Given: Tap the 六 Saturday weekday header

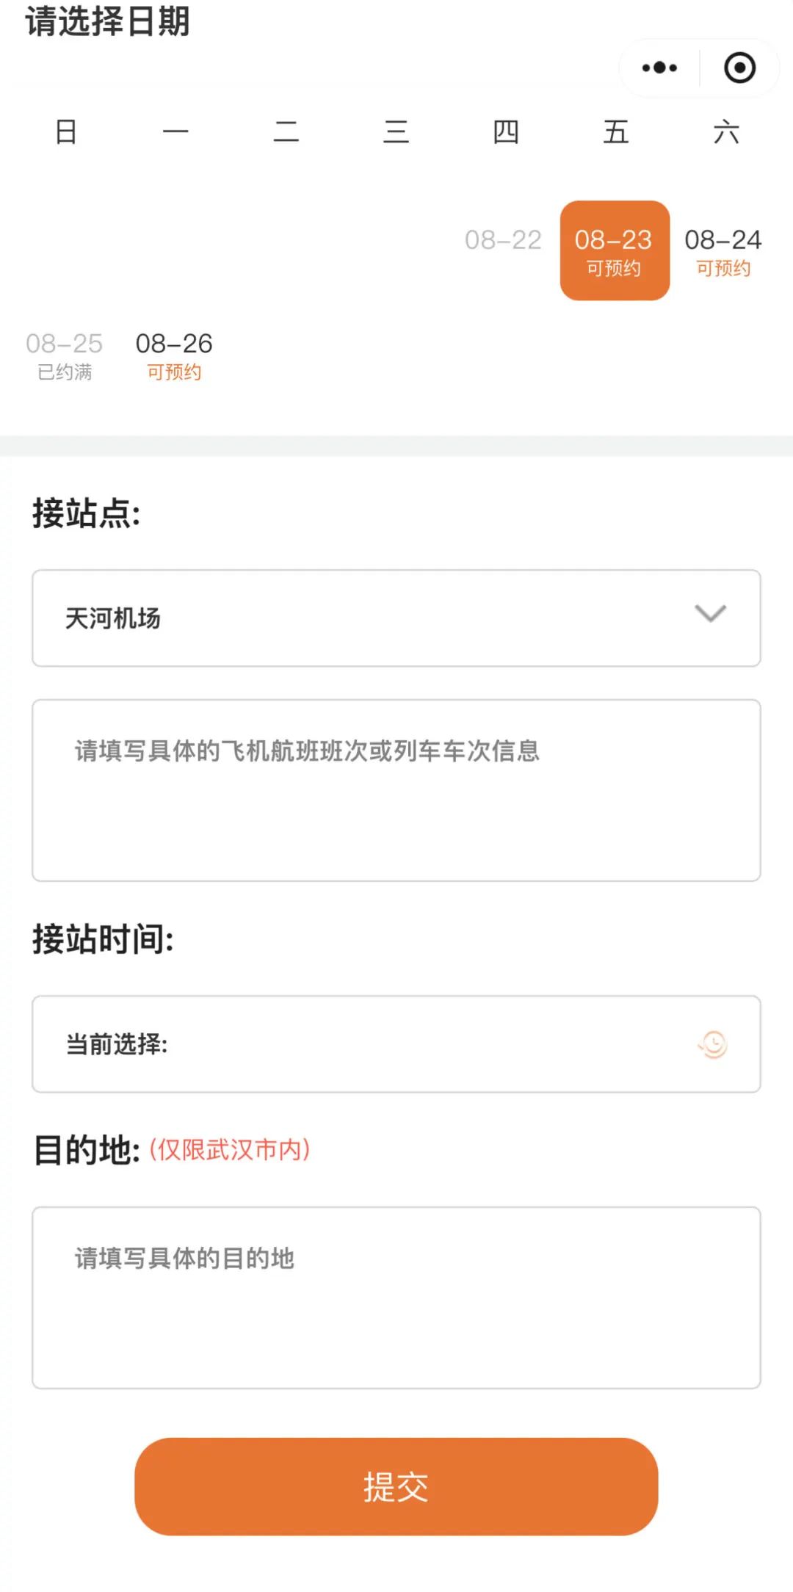Looking at the screenshot, I should (x=725, y=132).
